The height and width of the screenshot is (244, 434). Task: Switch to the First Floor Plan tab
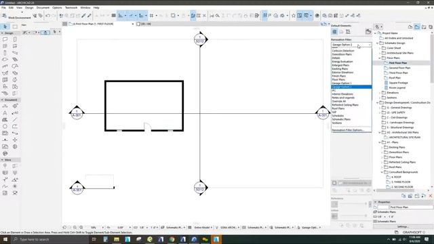point(101,24)
